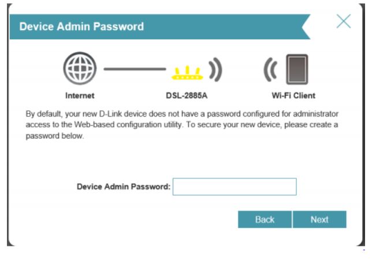Click the Internet globe icon
The image size is (372, 259).
point(80,68)
